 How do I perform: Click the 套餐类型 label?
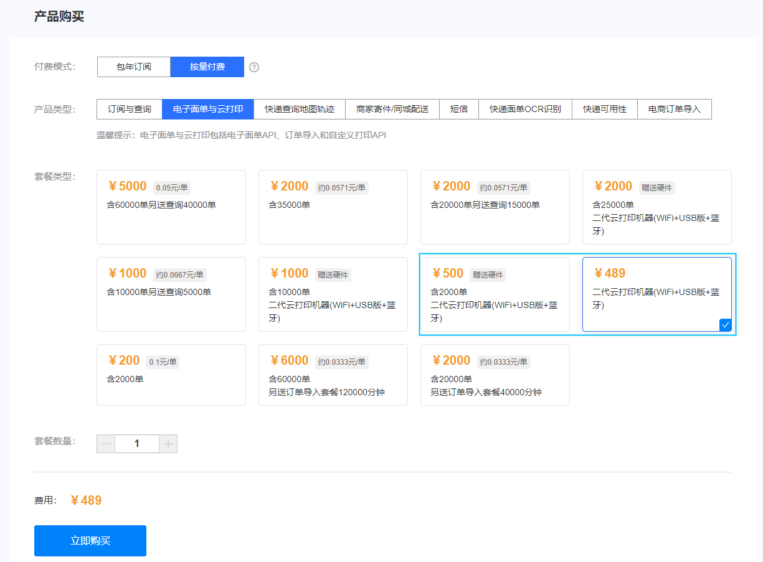click(x=55, y=176)
